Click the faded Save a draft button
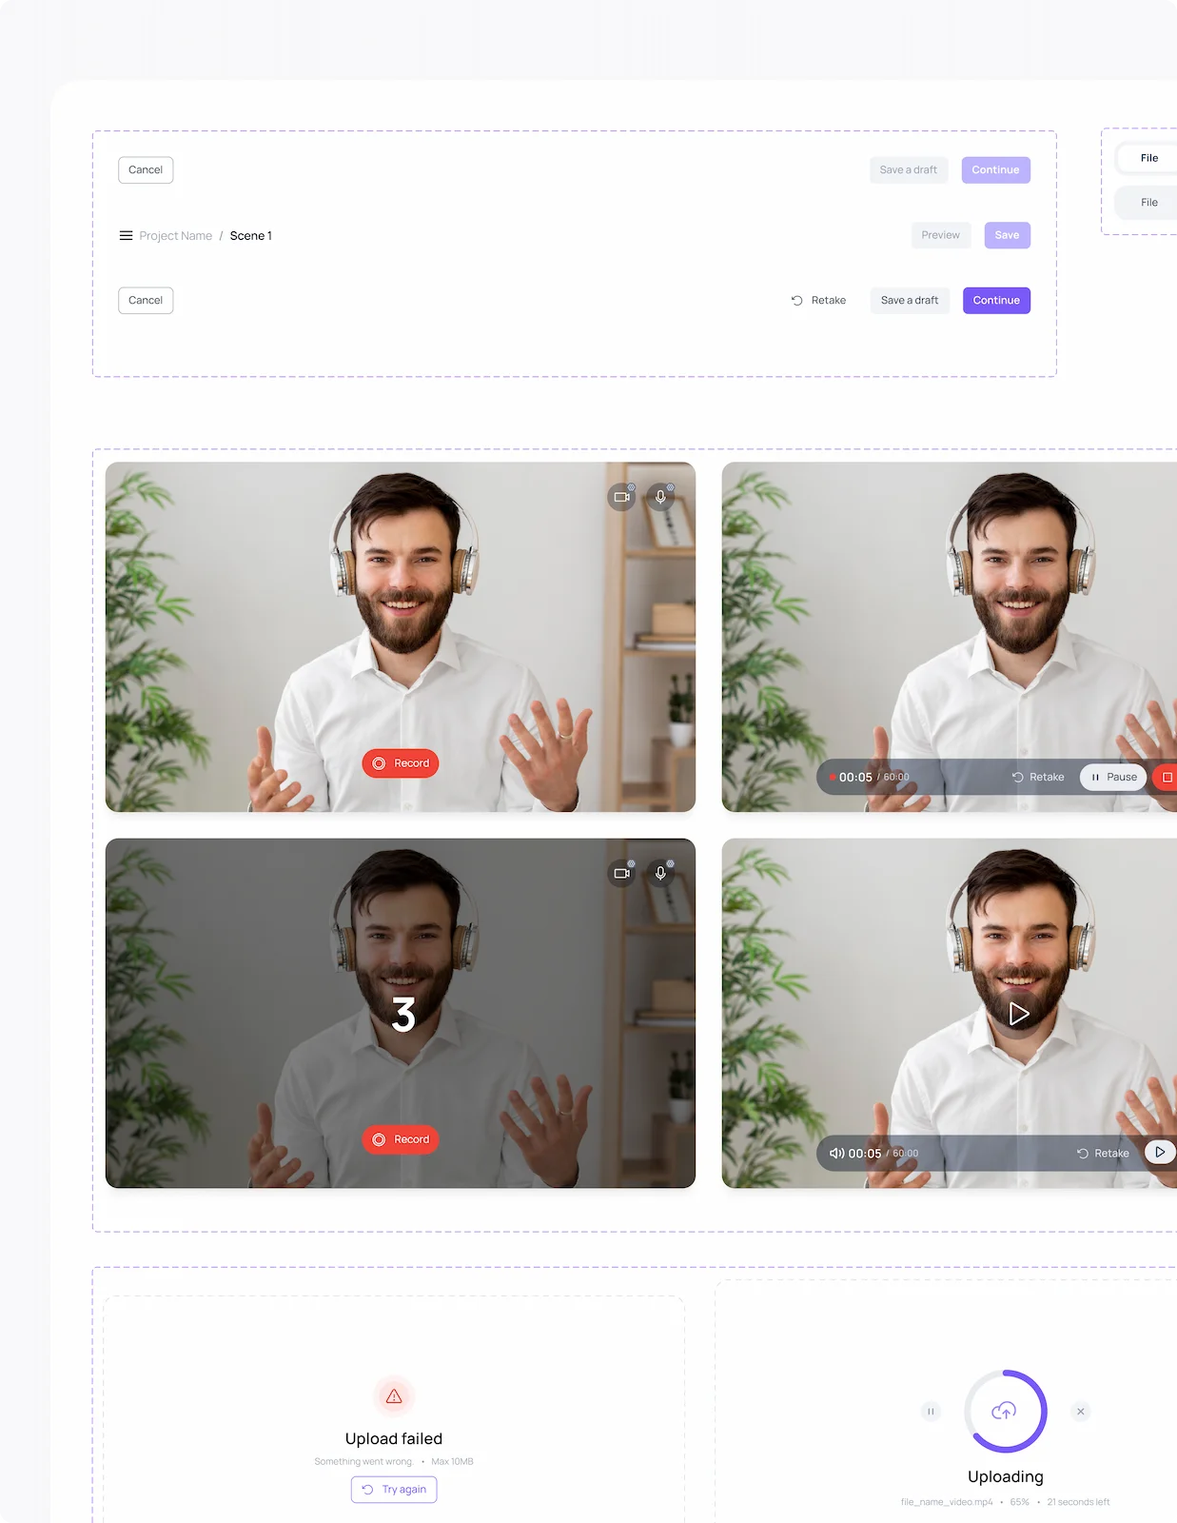This screenshot has height=1523, width=1177. coord(909,169)
